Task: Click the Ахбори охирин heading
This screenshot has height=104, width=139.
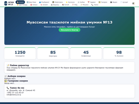Action: [15, 76]
